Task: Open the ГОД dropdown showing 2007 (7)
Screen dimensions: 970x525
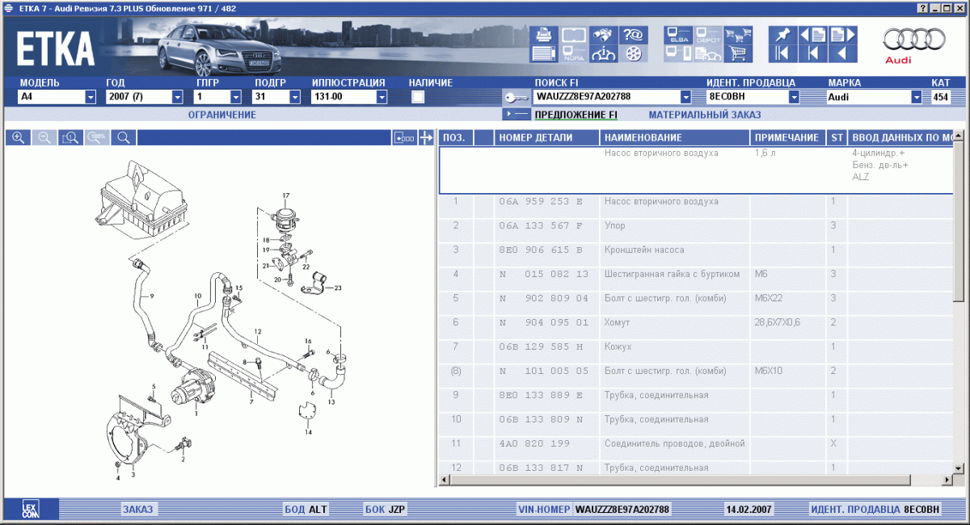Action: [x=178, y=97]
